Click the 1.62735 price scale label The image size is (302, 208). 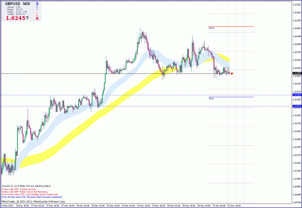[x=297, y=52]
